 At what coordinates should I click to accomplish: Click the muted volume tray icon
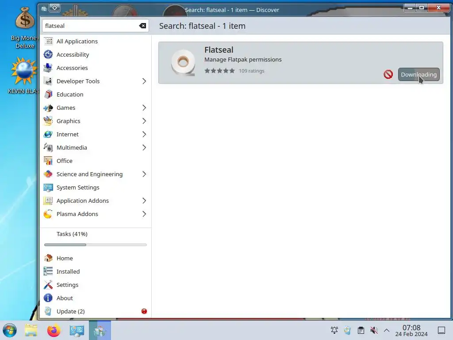pos(374,330)
